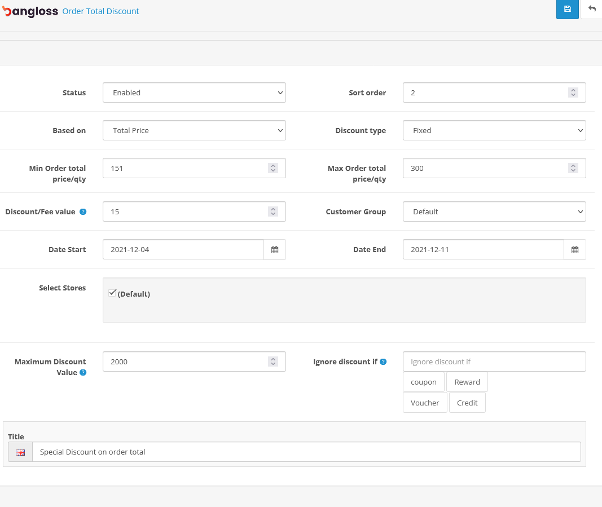Click the language flag icon beside Title
602x507 pixels.
20,452
